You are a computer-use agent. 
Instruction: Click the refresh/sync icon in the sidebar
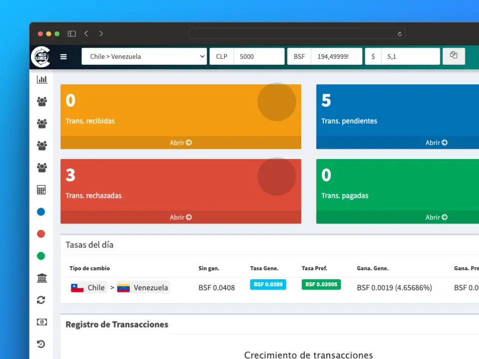click(x=41, y=300)
